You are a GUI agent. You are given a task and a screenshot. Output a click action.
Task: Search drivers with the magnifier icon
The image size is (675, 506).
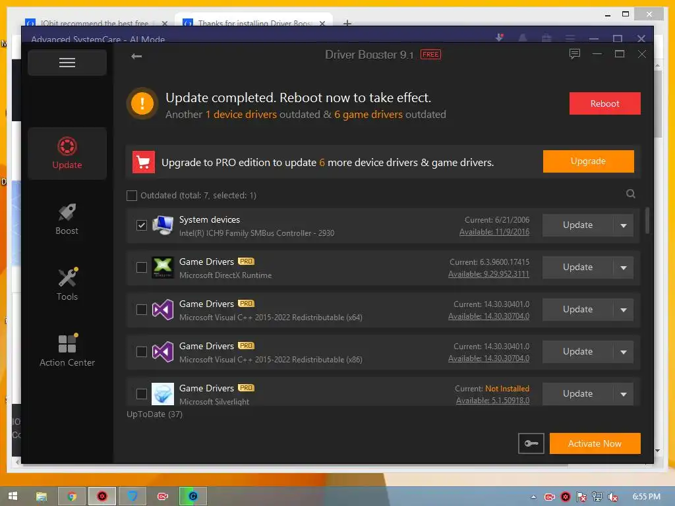tap(630, 194)
